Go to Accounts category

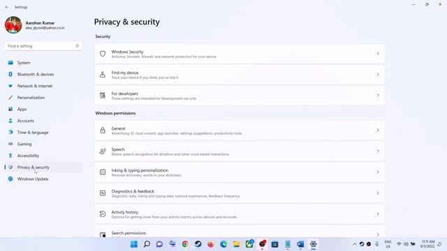[43, 121]
